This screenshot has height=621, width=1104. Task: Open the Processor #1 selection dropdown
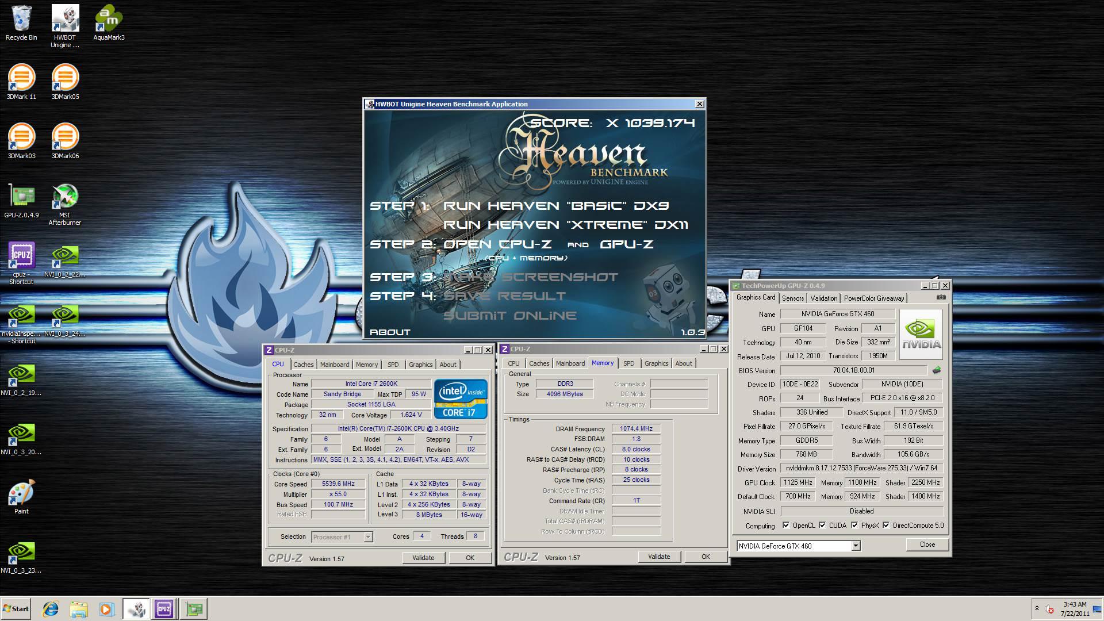coord(368,537)
